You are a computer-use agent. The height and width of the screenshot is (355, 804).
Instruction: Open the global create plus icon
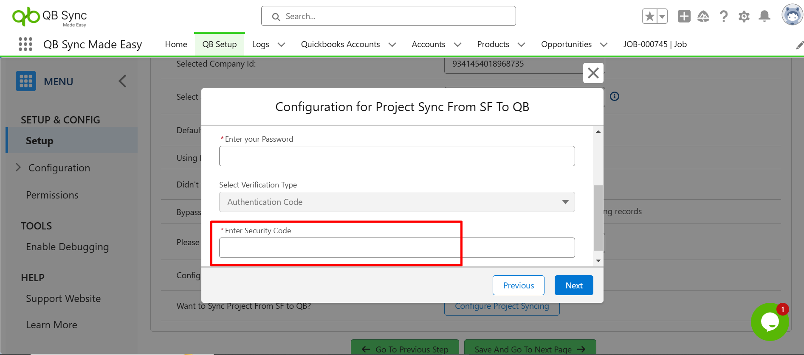(684, 17)
